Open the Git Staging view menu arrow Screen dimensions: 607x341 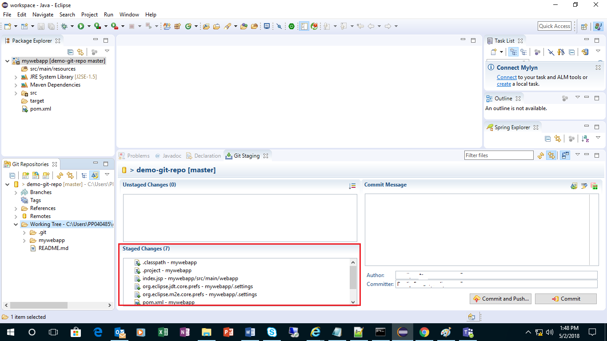click(577, 155)
